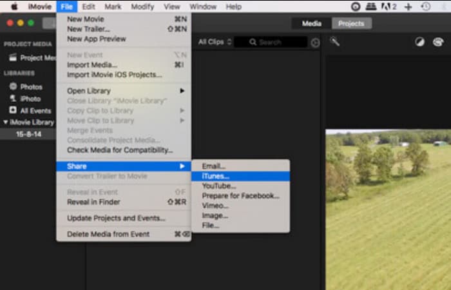Open the All Clips filter dropdown
Screen dimensions: 451x290
pos(215,42)
